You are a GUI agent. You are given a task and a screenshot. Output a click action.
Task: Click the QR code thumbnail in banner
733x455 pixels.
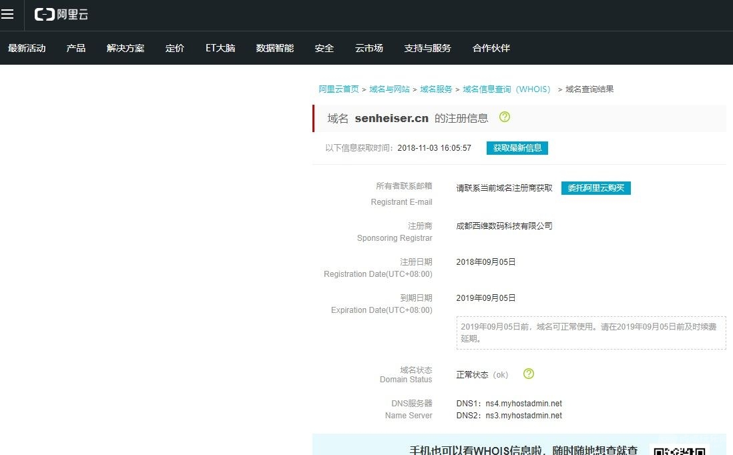click(679, 450)
